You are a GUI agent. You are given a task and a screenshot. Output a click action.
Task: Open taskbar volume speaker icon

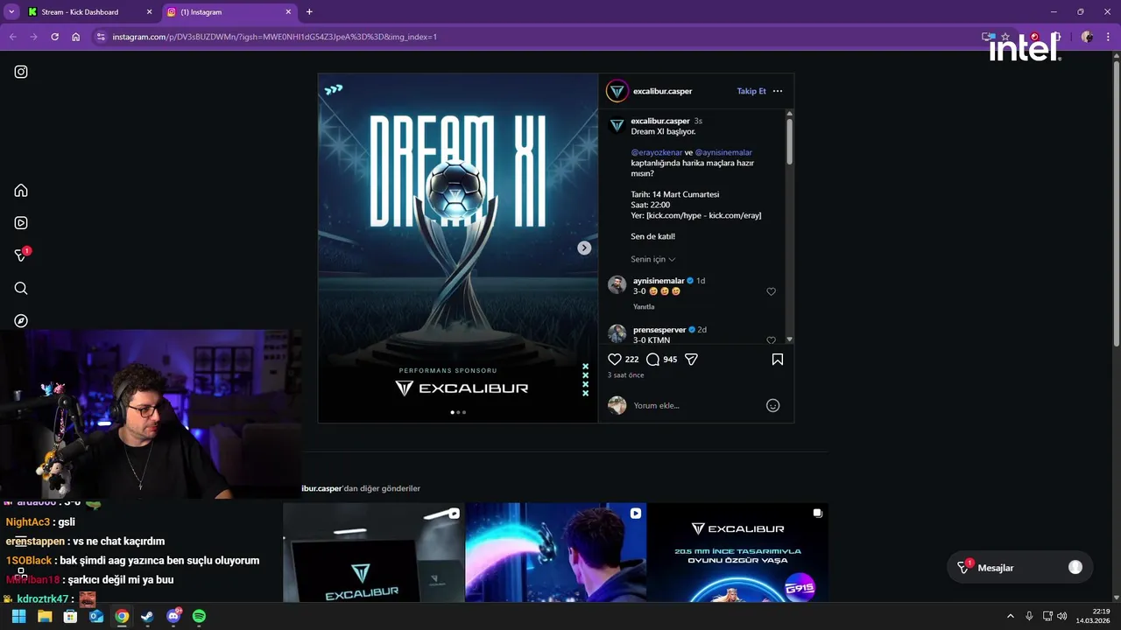click(1061, 616)
